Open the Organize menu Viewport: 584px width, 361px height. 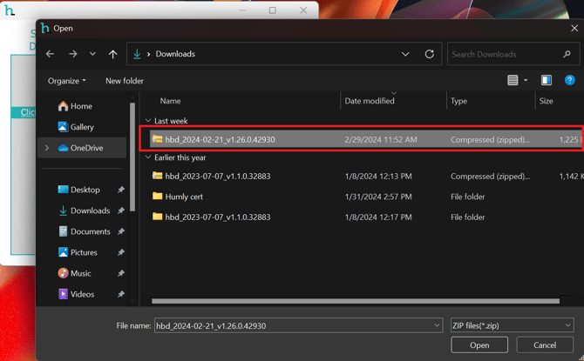(67, 81)
